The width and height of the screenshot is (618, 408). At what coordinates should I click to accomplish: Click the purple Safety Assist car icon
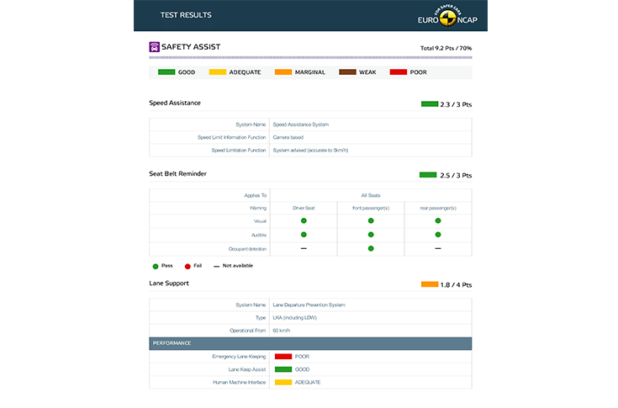155,47
